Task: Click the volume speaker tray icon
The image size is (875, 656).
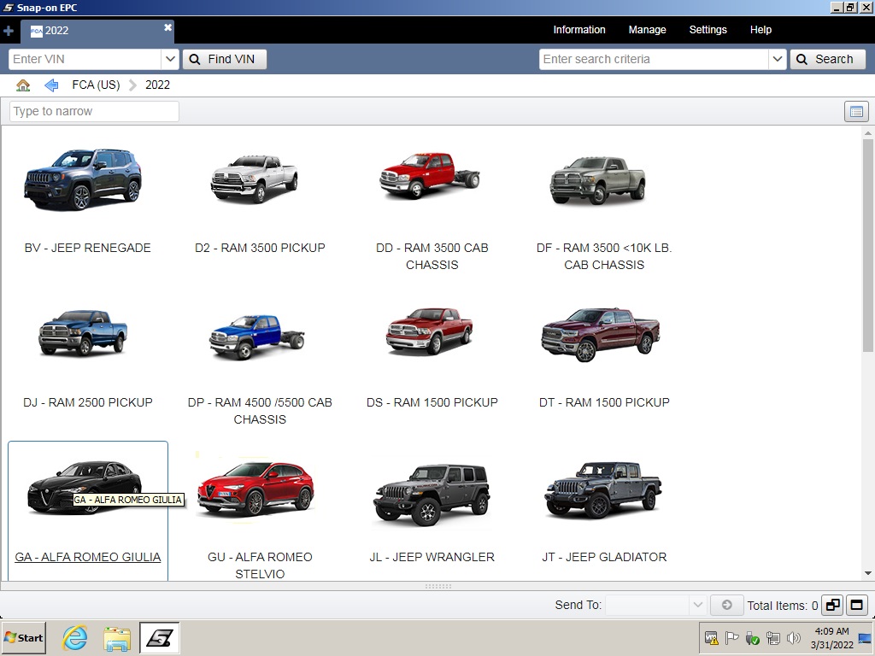Action: coord(793,638)
